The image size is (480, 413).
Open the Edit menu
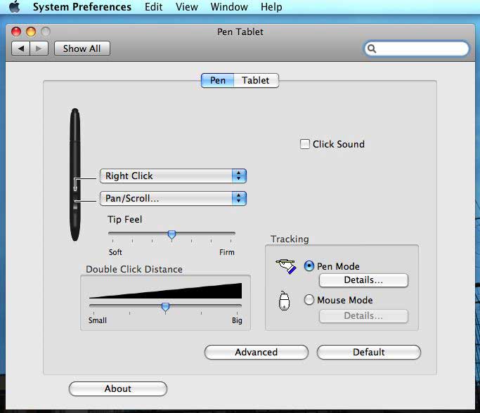click(x=153, y=7)
